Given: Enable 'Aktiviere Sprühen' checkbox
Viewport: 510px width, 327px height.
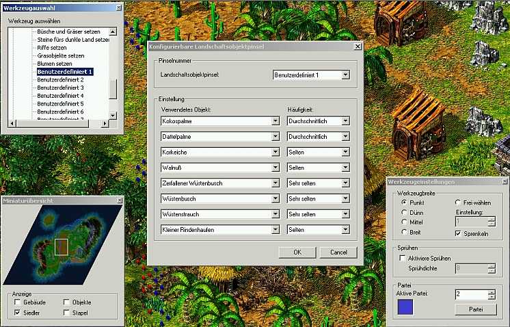Looking at the screenshot, I should click(403, 259).
